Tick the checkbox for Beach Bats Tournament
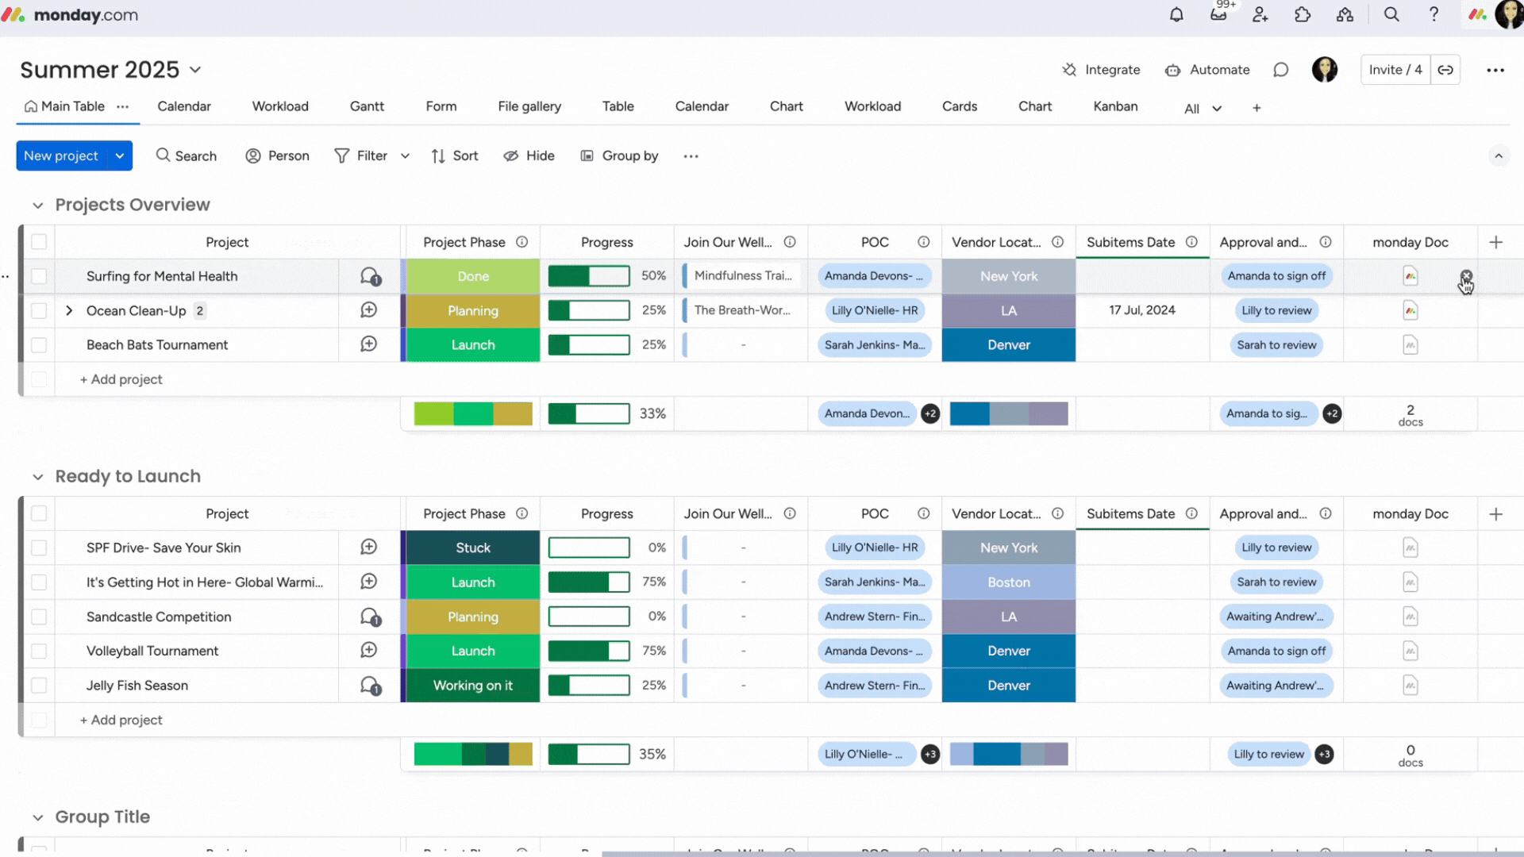Viewport: 1524px width, 857px height. point(38,345)
